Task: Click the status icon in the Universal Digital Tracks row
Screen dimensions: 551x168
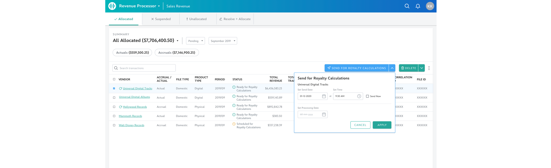Action: click(234, 87)
